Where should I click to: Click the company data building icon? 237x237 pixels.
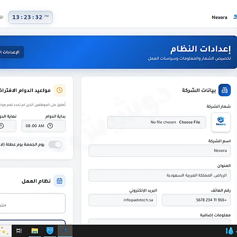coord(225,90)
